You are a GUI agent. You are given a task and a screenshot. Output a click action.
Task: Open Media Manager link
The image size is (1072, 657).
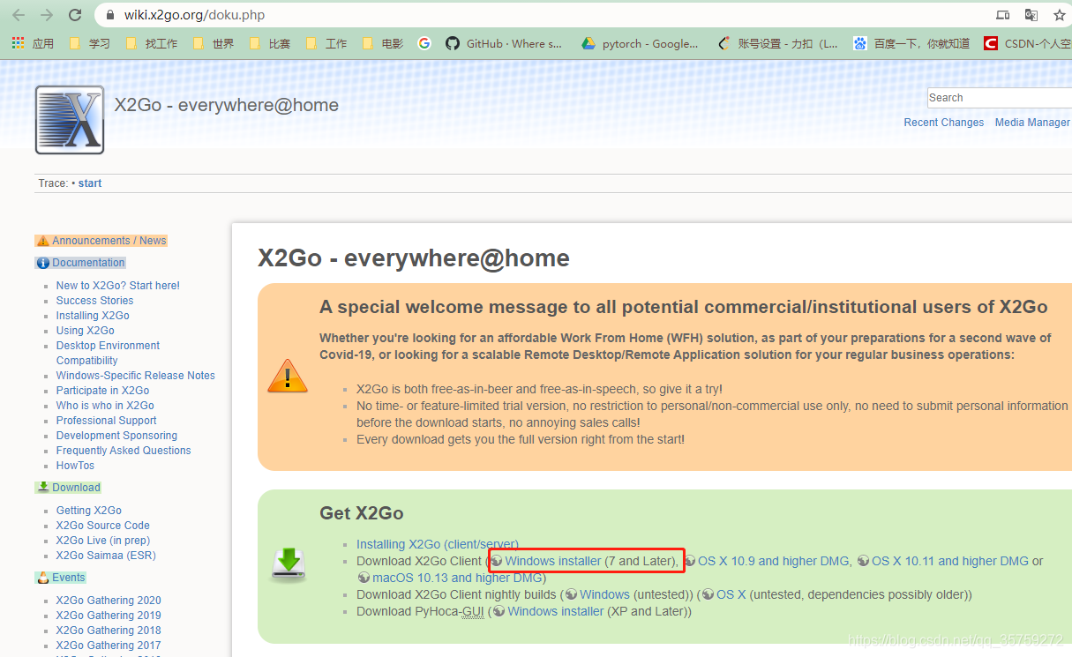(x=1032, y=123)
